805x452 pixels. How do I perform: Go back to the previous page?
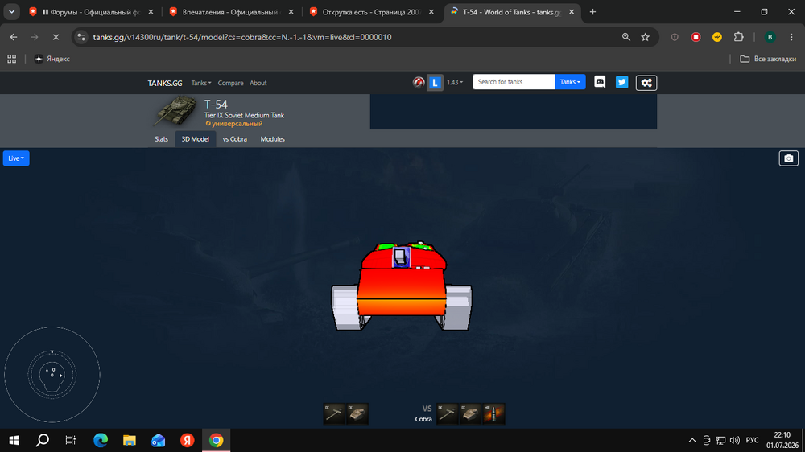[x=14, y=37]
